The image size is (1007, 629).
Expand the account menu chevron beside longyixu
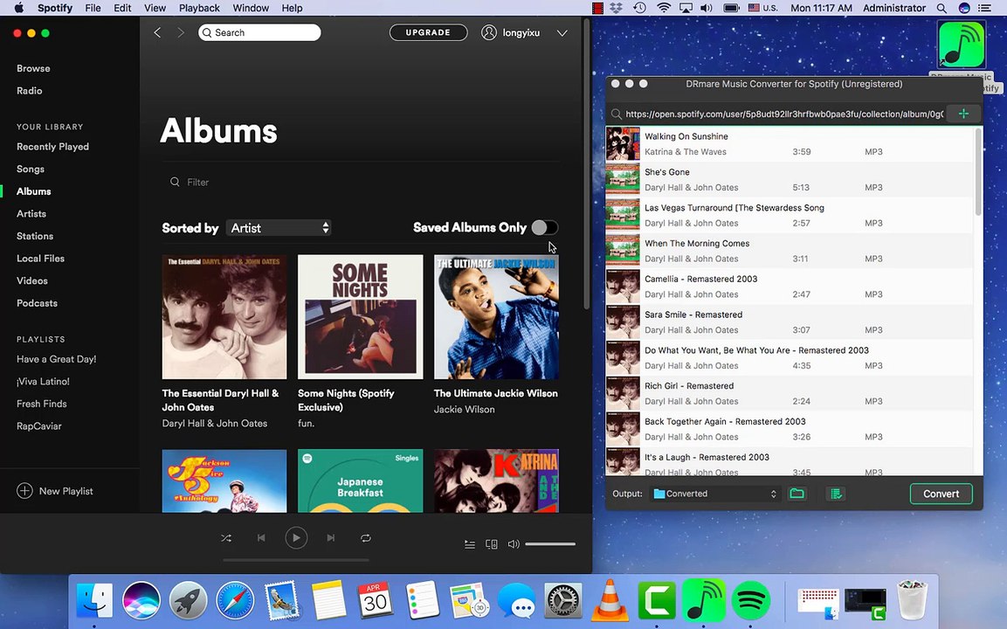pos(562,33)
